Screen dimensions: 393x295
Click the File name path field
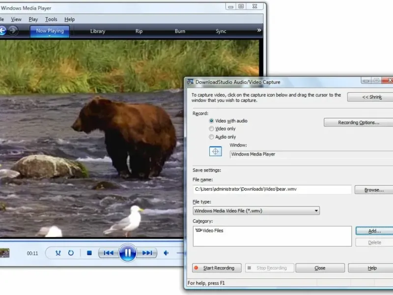click(272, 189)
